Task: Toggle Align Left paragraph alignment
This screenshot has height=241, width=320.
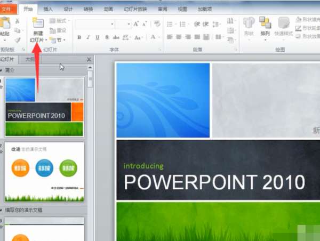Action: pyautogui.click(x=170, y=37)
